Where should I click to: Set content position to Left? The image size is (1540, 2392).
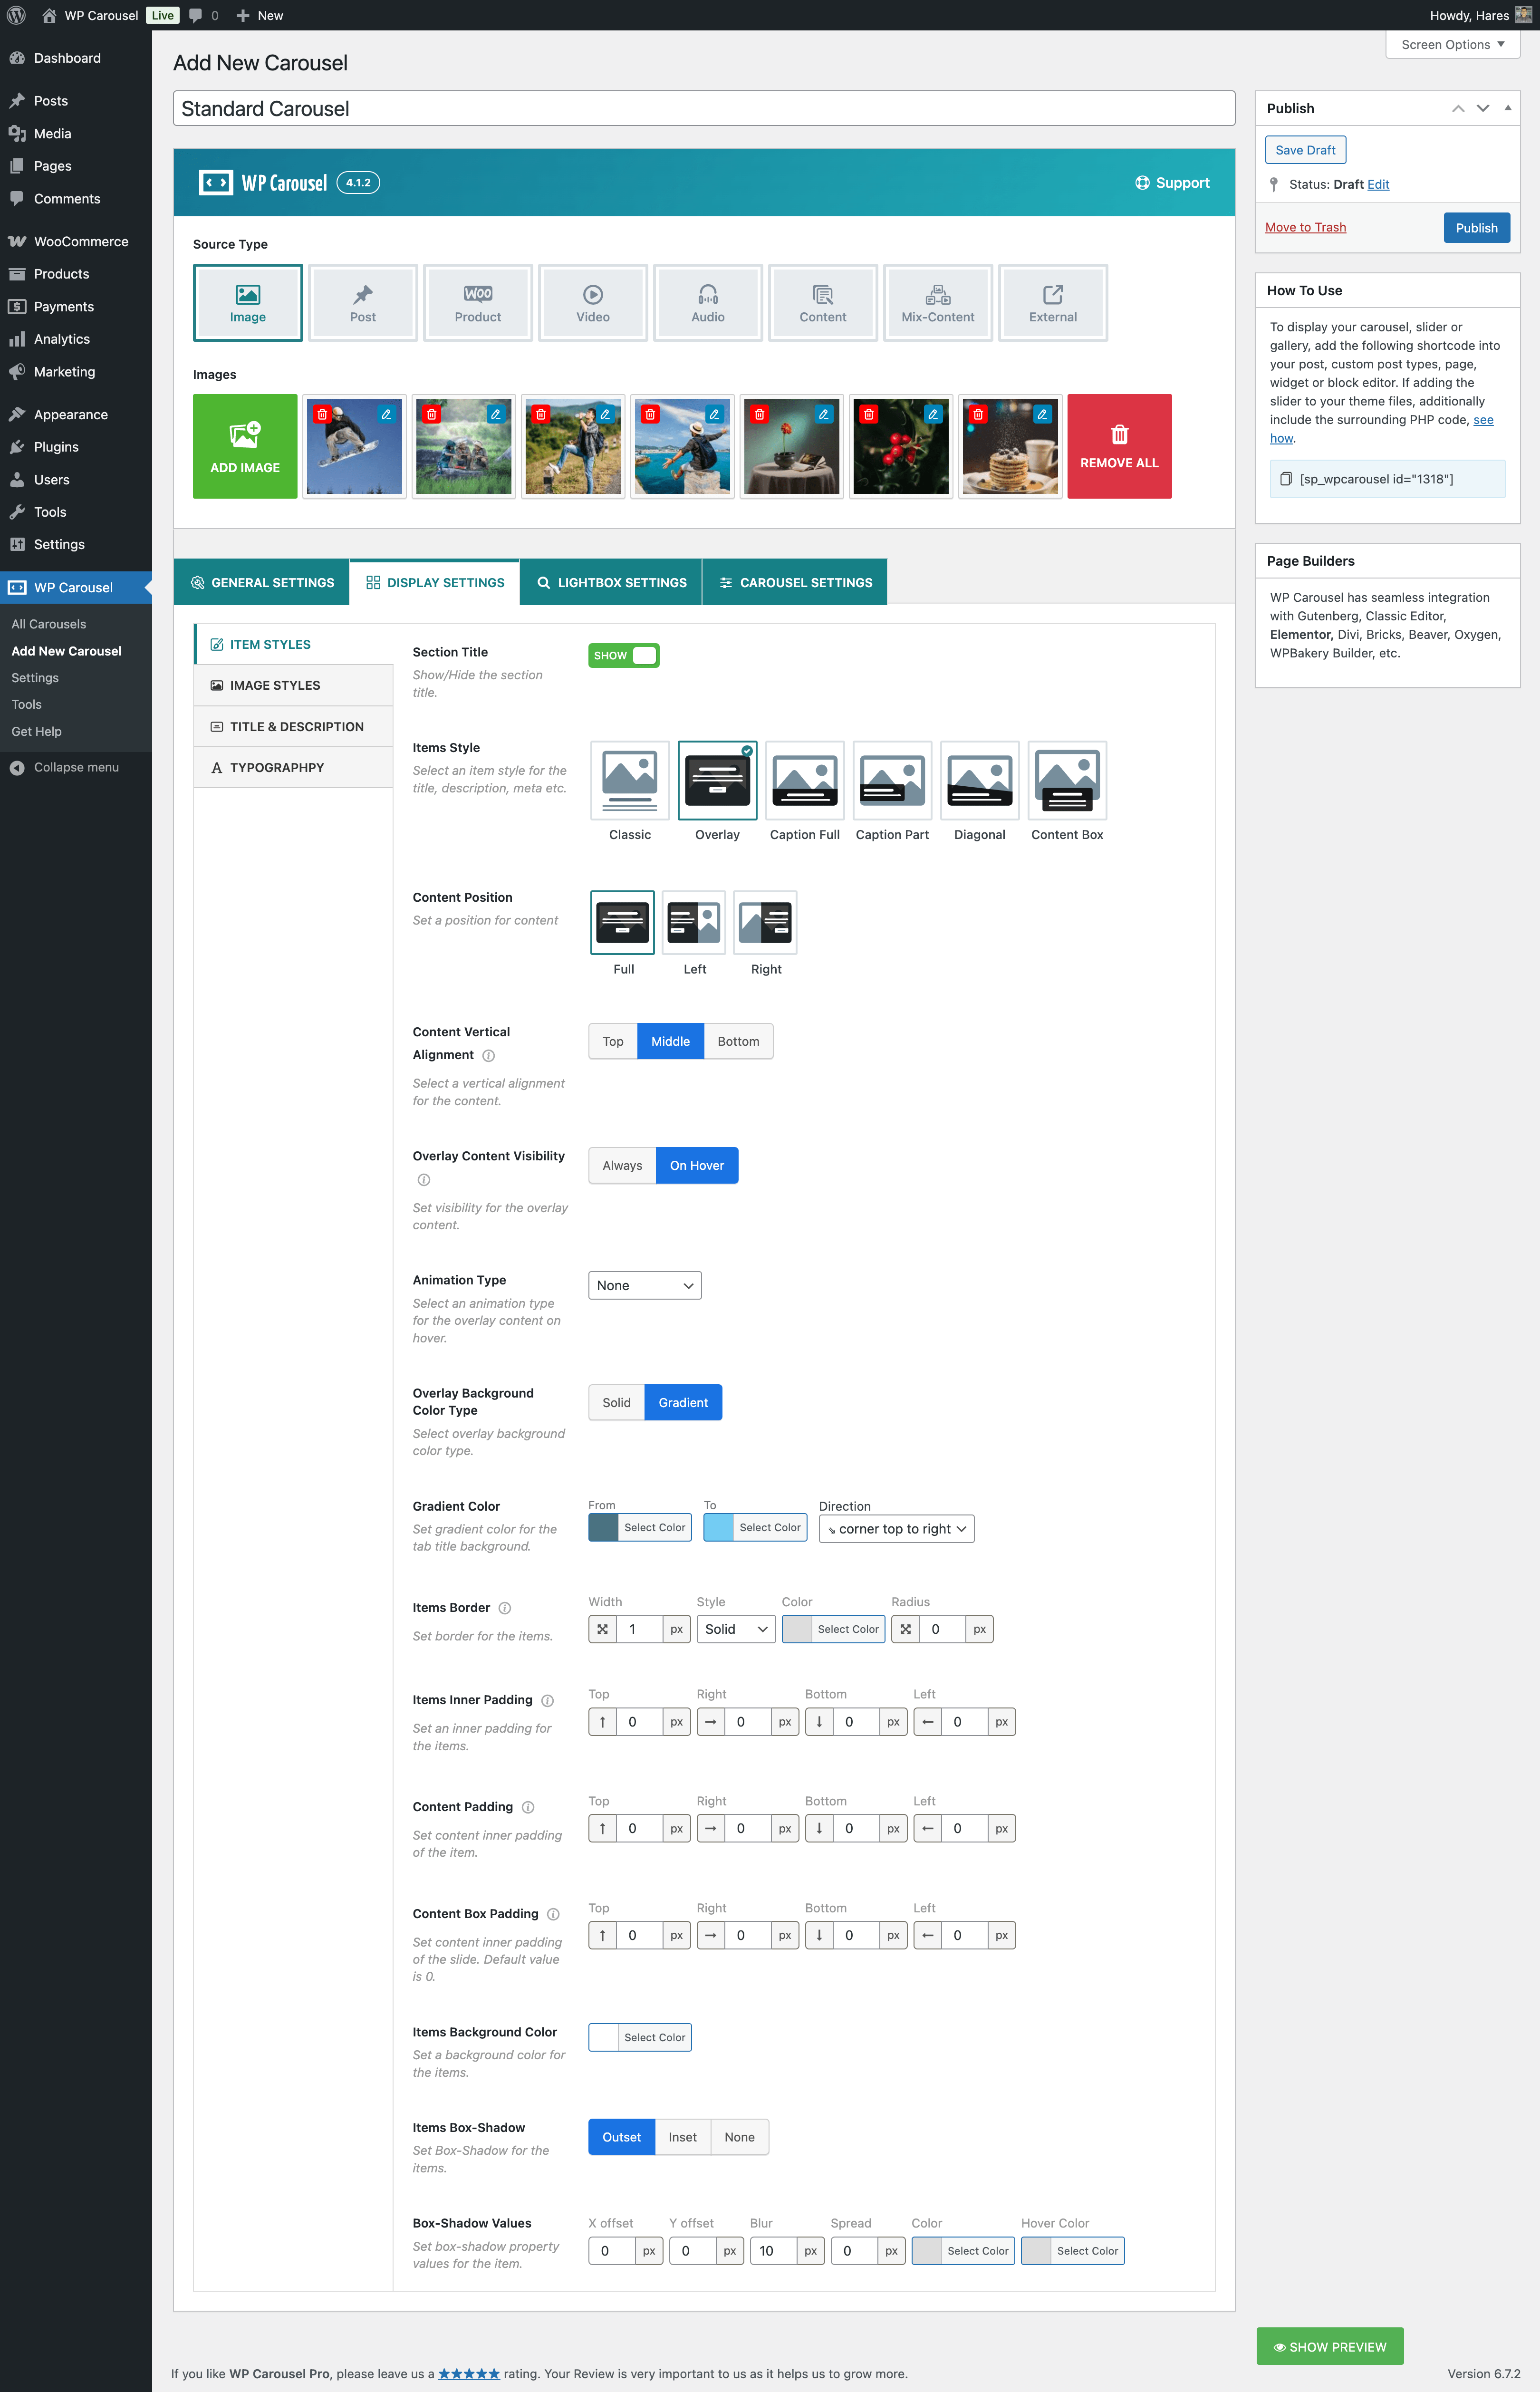694,923
